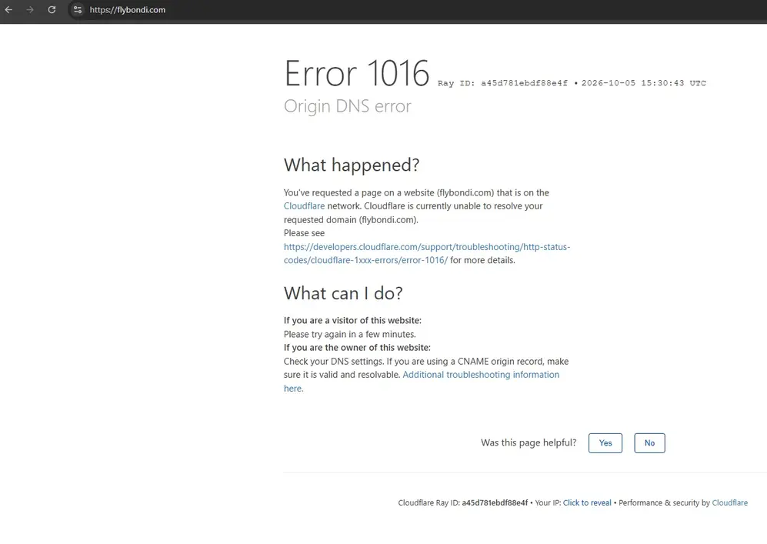Click 'If you are the owner of this website:'
The height and width of the screenshot is (544, 767).
[x=357, y=348]
